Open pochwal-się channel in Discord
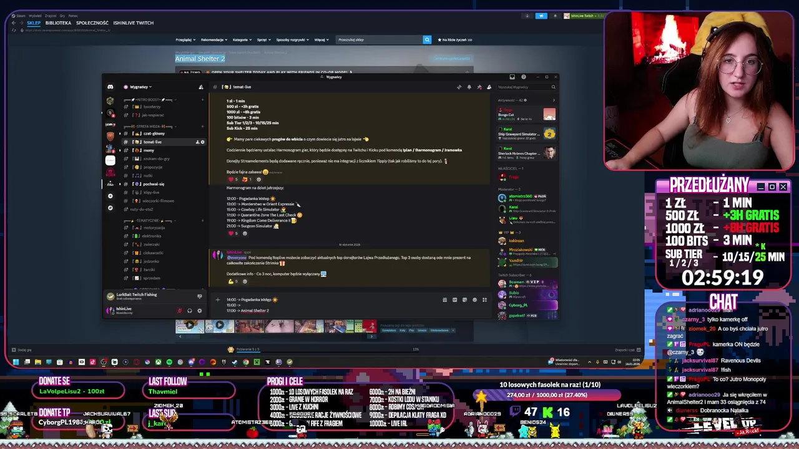 165,184
